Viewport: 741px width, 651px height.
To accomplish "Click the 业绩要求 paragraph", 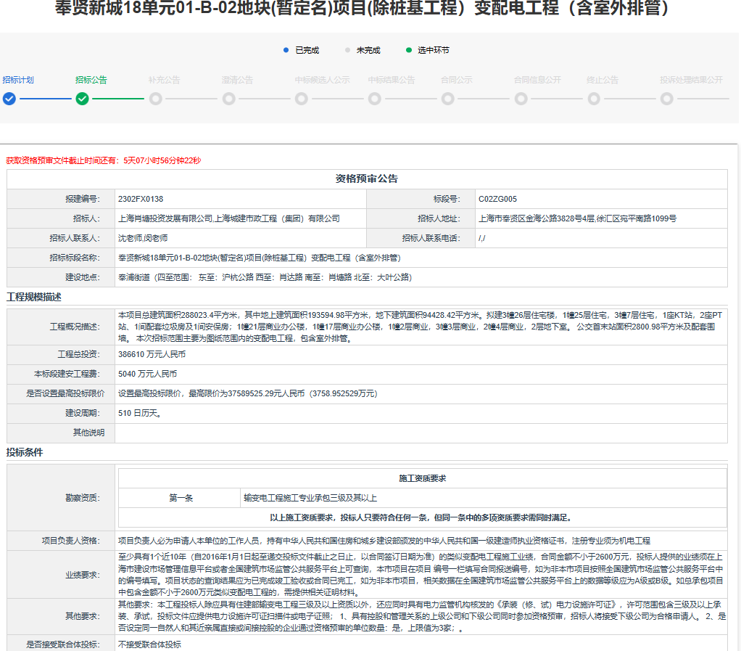I will (421, 575).
